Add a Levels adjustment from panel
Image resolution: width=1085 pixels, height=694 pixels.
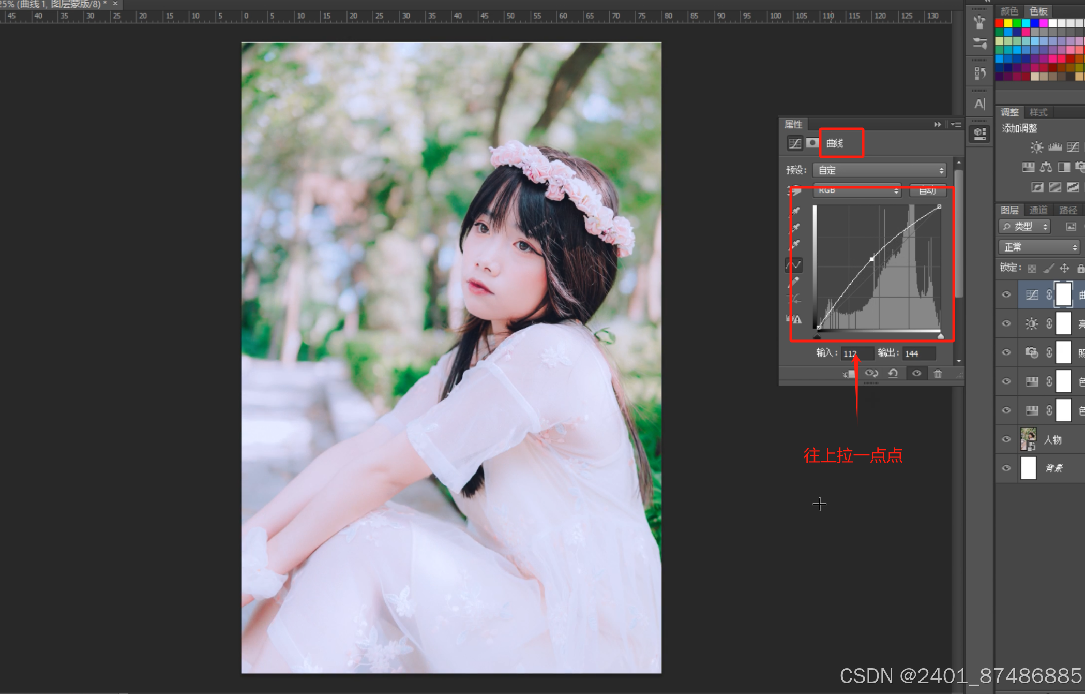1054,147
